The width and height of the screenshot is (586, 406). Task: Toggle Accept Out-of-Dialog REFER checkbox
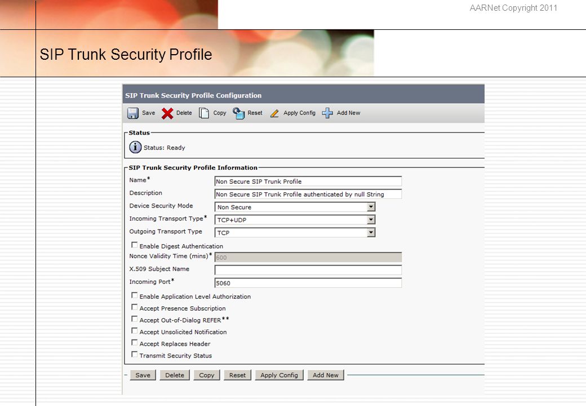(x=135, y=319)
